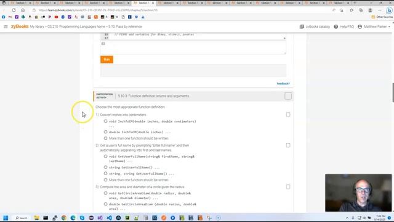This screenshot has width=394, height=222.
Task: Click 'Compute the area and diameter' question text
Action: click(142, 187)
